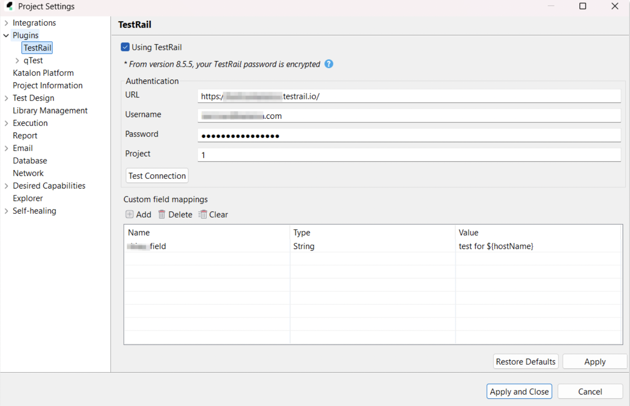
Task: Click the Katalon logo in title bar
Action: 10,6
